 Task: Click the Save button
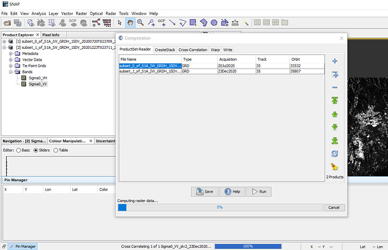(x=205, y=192)
